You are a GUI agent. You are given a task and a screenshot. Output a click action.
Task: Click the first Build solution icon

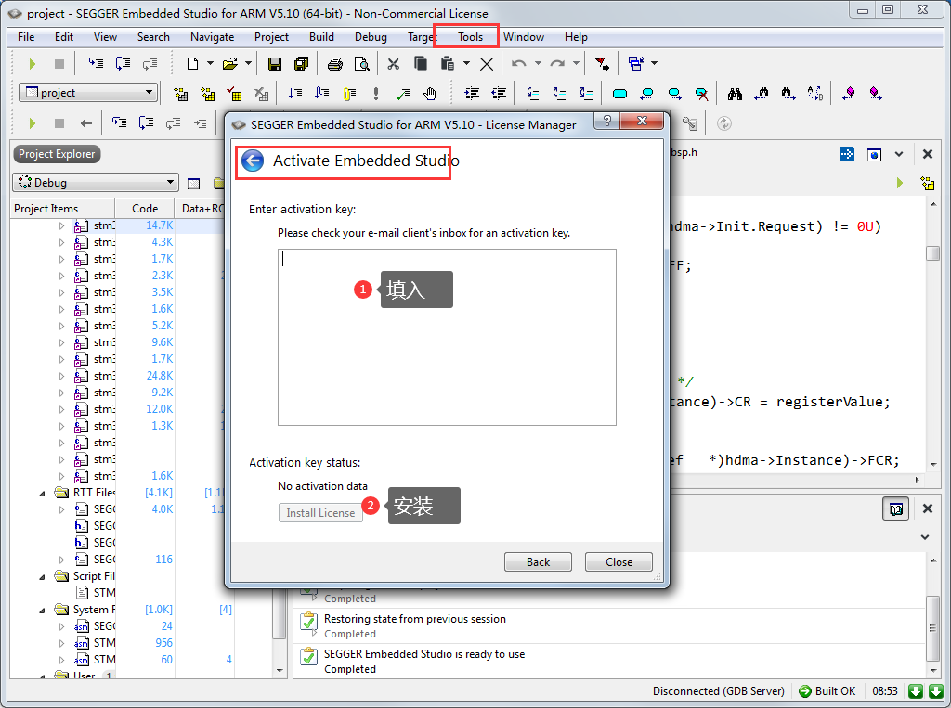[x=181, y=94]
